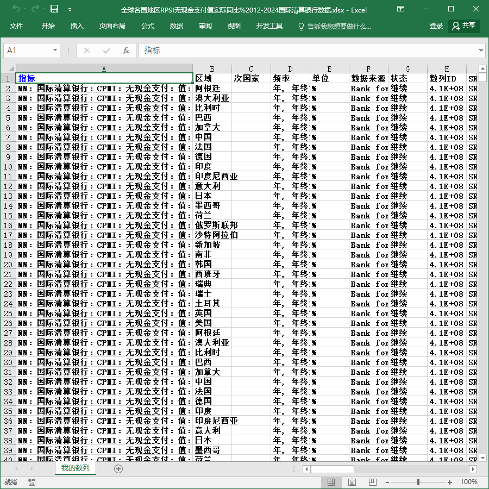Add a new sheet with the plus icon
This screenshot has height=489, width=489.
[118, 469]
